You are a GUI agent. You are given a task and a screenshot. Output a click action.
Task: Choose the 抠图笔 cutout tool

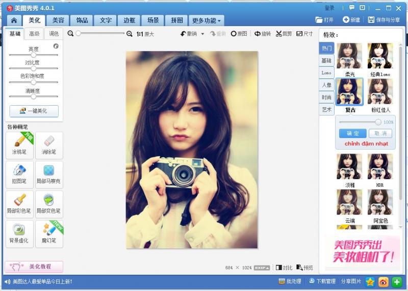[19, 175]
